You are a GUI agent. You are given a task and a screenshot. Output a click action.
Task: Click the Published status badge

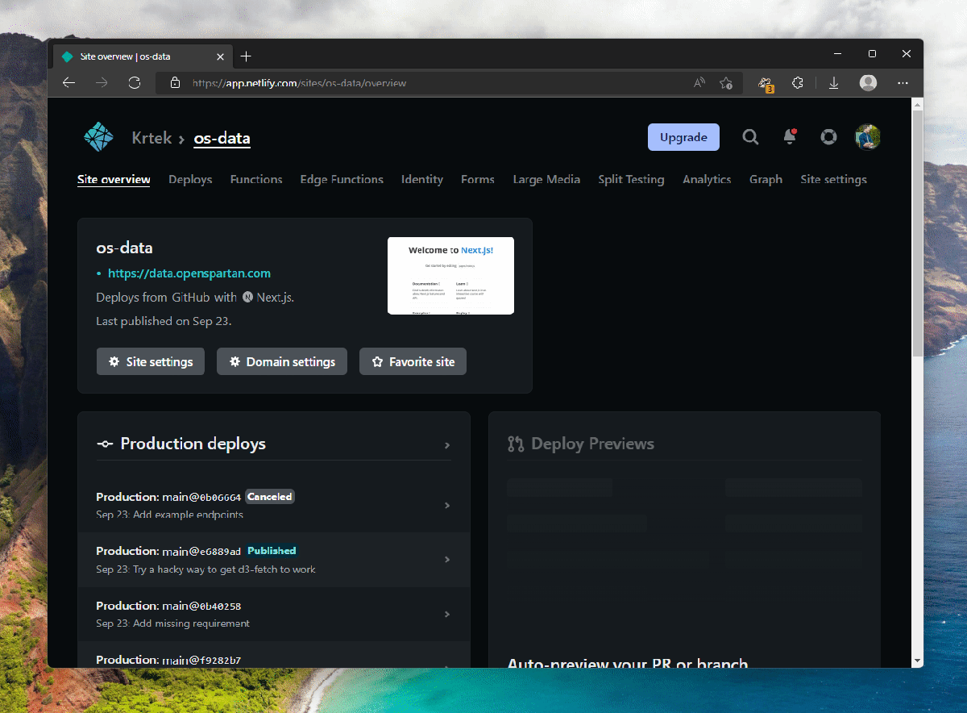[x=272, y=551]
